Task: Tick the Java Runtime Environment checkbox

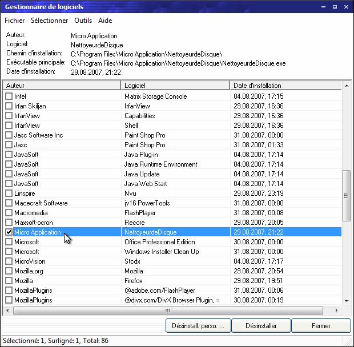Action: pyautogui.click(x=9, y=164)
